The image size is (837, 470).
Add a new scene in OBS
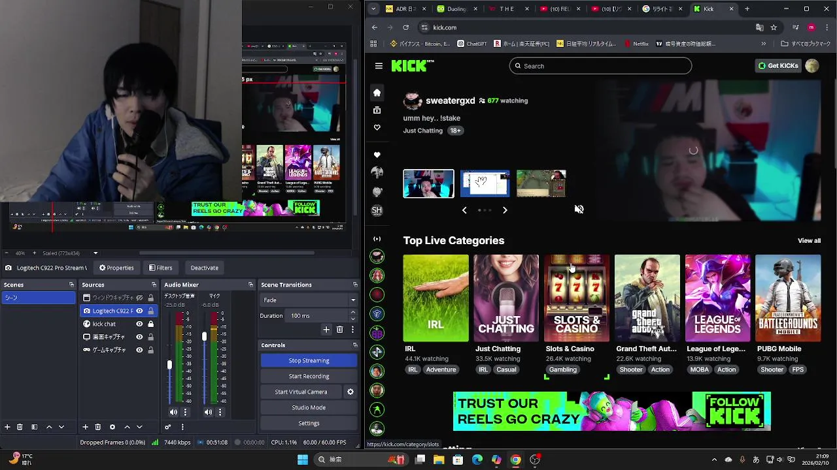tap(7, 427)
